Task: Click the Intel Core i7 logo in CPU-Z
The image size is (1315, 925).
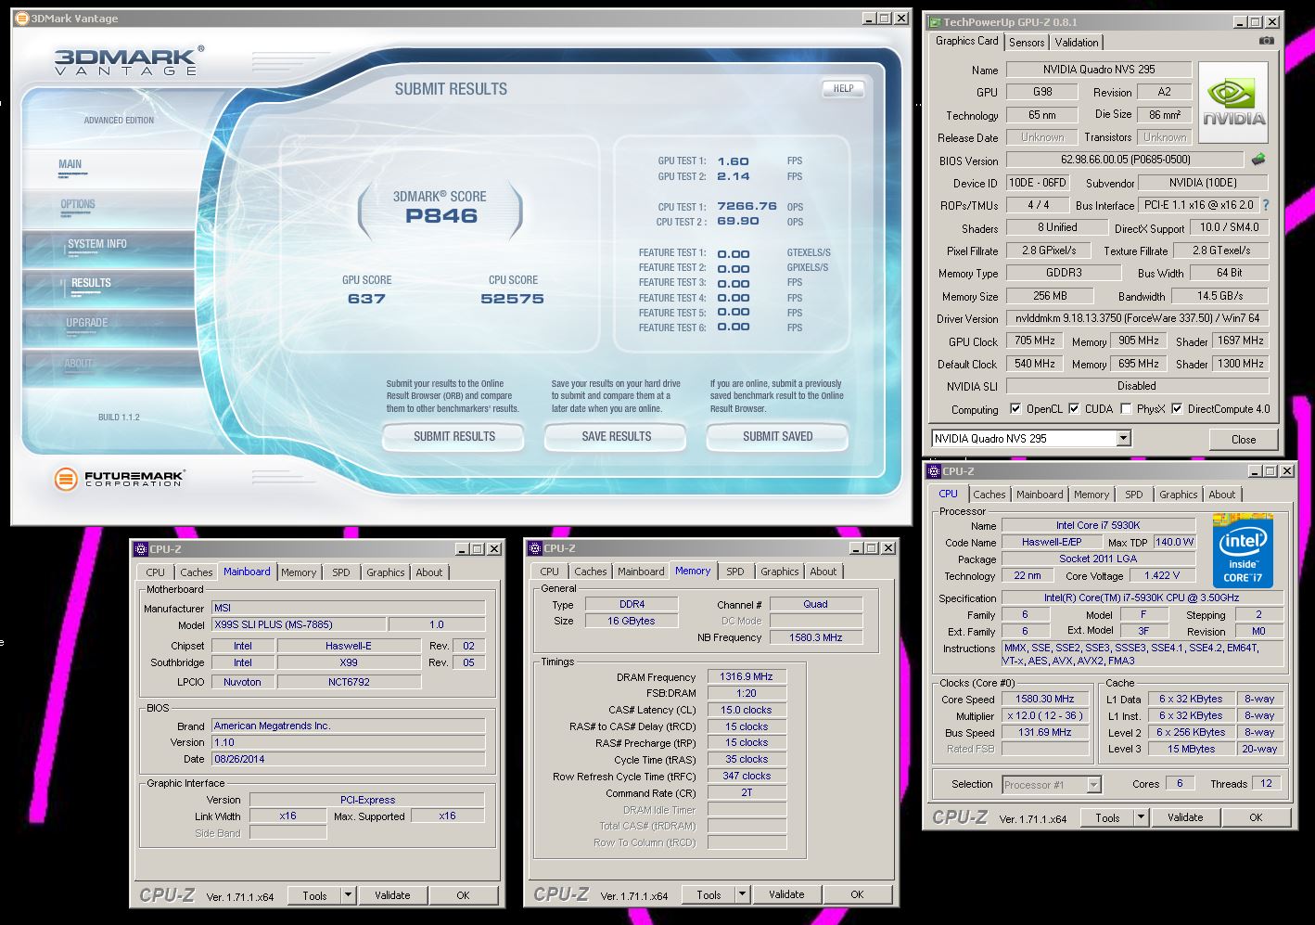Action: [x=1243, y=550]
